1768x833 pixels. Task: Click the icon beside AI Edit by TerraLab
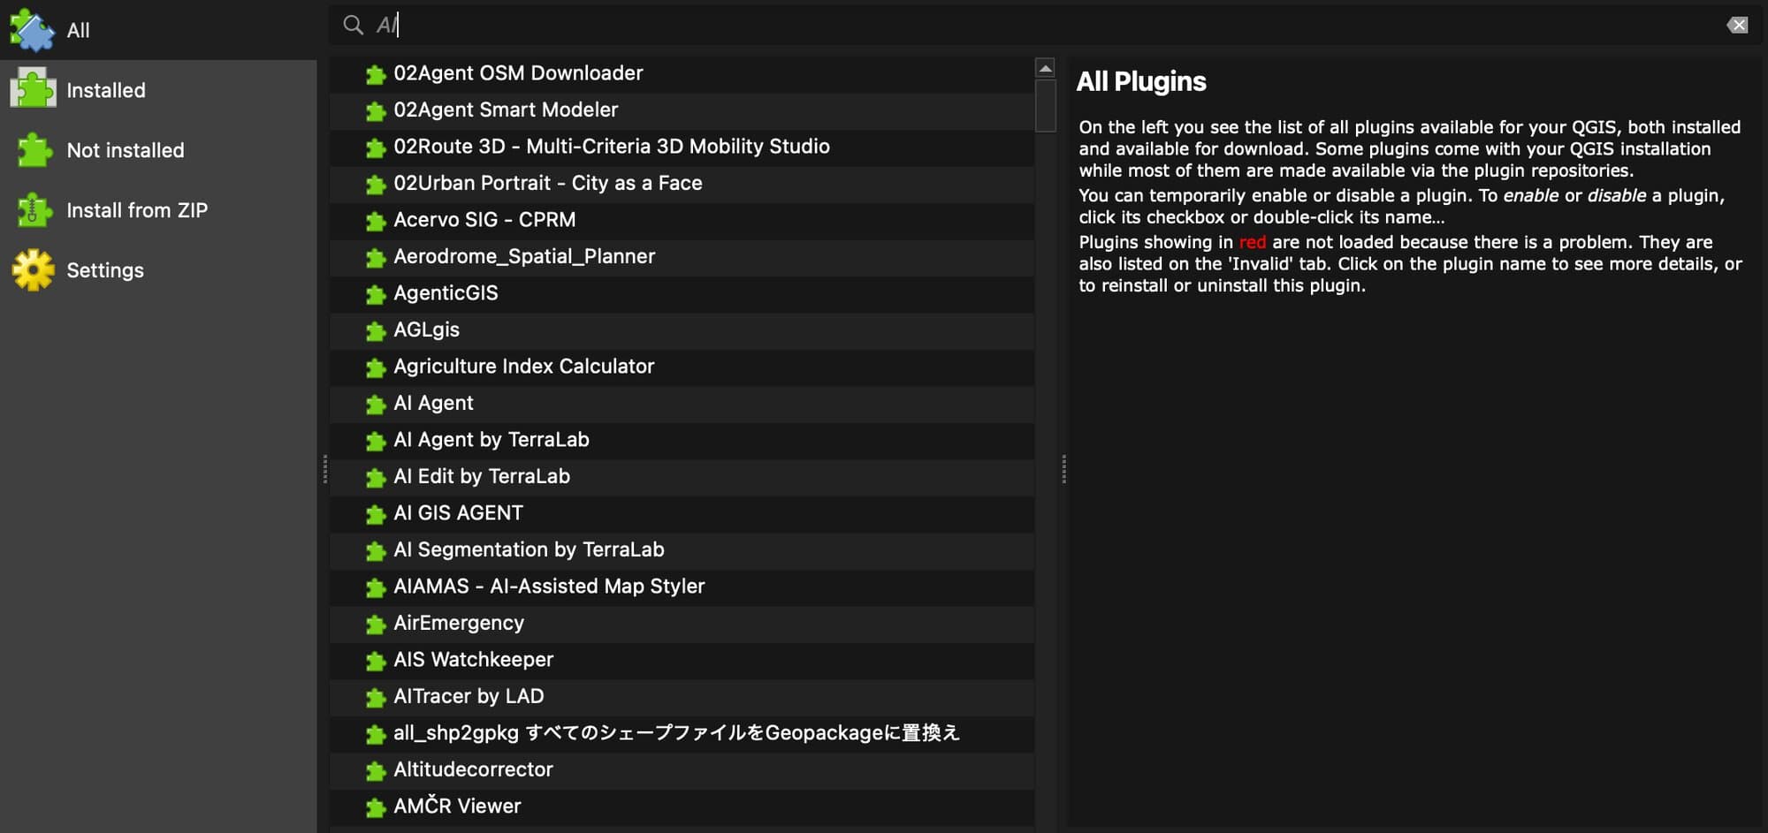pos(376,478)
